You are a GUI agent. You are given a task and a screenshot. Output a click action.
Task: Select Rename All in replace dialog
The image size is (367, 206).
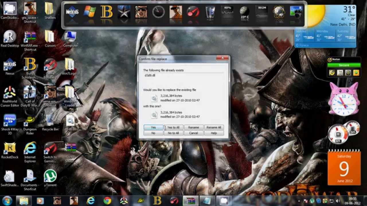pyautogui.click(x=214, y=127)
